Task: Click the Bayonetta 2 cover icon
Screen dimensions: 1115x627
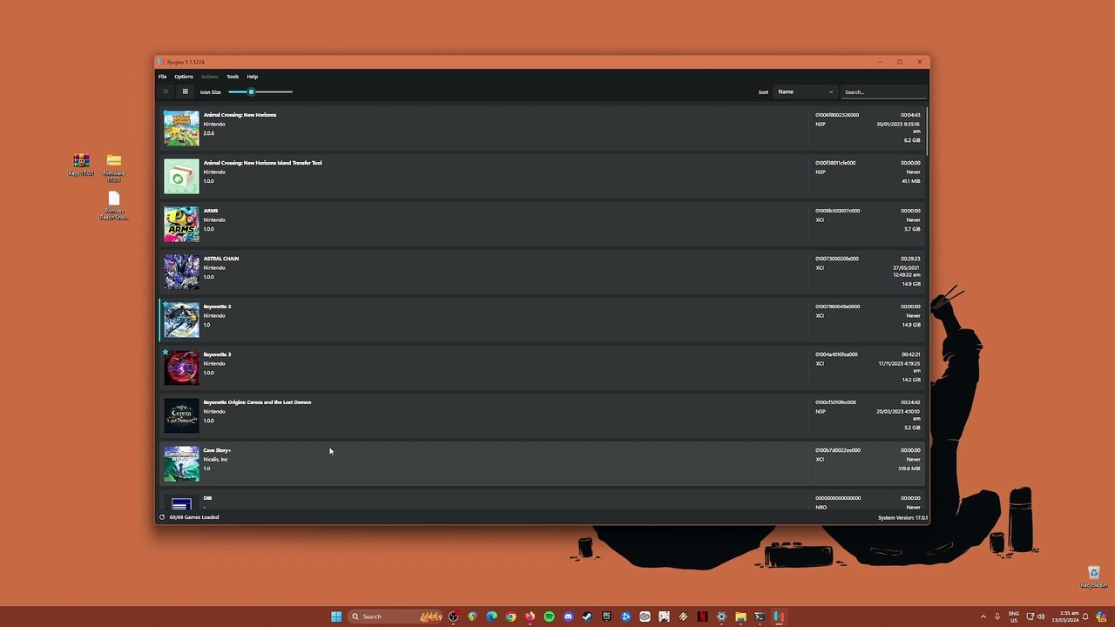Action: pos(181,320)
